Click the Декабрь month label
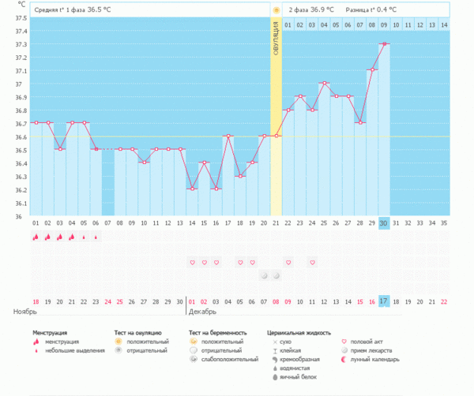Screen dimensions: 474x396 click(x=203, y=313)
